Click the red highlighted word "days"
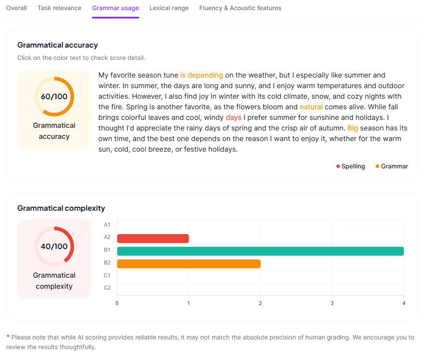425x354 pixels. click(233, 117)
